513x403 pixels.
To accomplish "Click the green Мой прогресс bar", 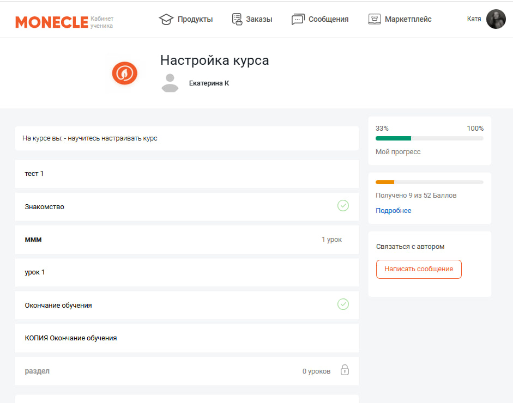I will (393, 138).
